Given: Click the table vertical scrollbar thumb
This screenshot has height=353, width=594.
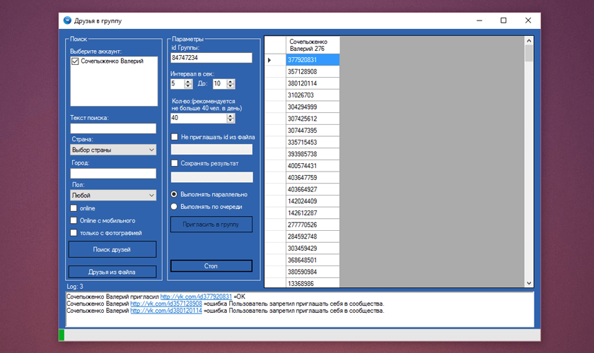Looking at the screenshot, I should pyautogui.click(x=529, y=54).
